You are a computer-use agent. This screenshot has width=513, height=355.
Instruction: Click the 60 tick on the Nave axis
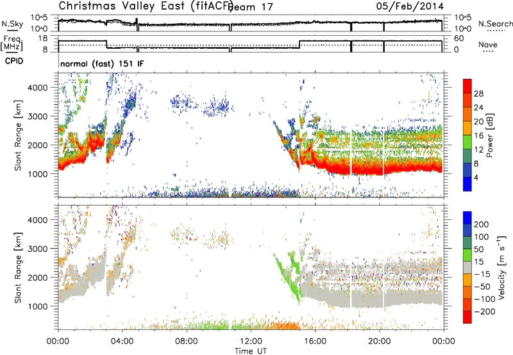[459, 38]
